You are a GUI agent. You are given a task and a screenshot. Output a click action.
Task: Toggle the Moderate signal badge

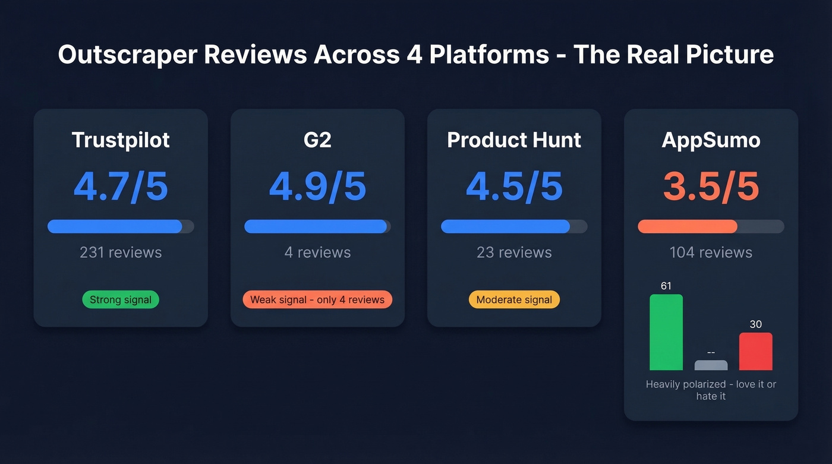tap(513, 299)
